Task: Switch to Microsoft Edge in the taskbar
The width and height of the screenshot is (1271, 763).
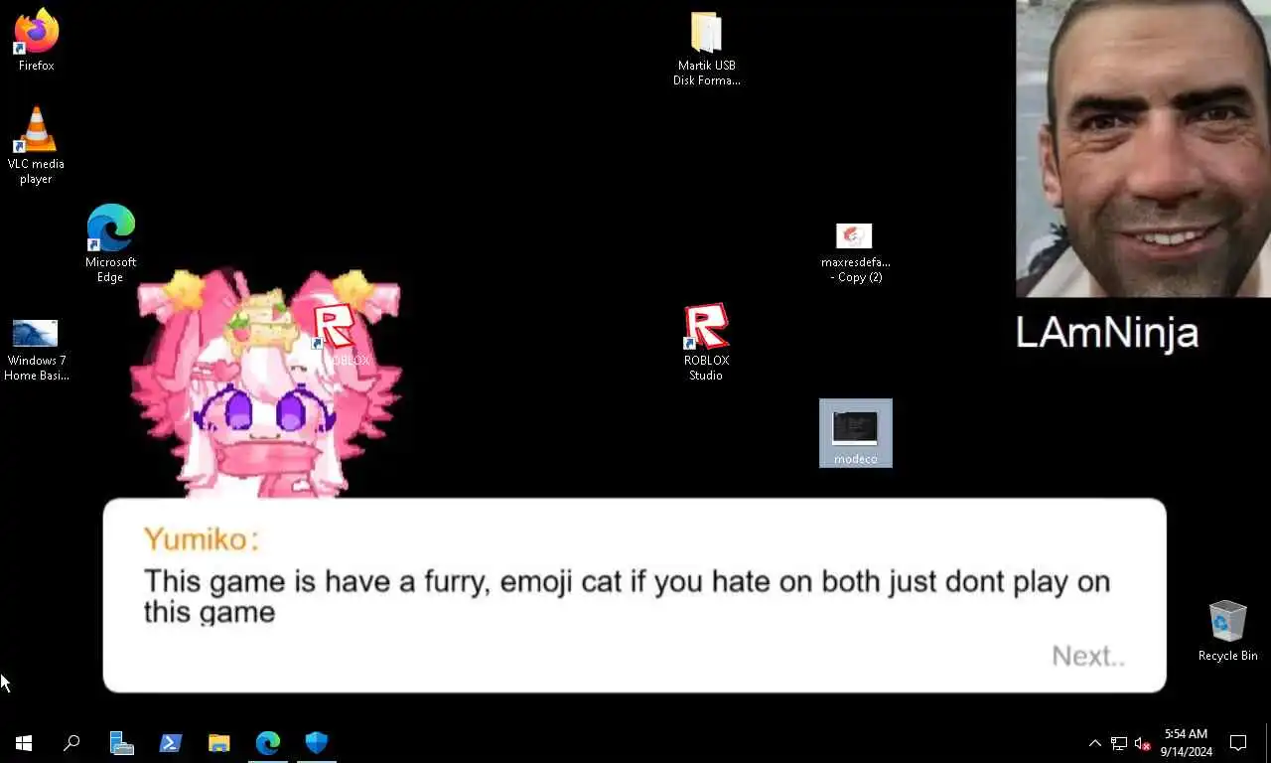Action: pos(267,742)
